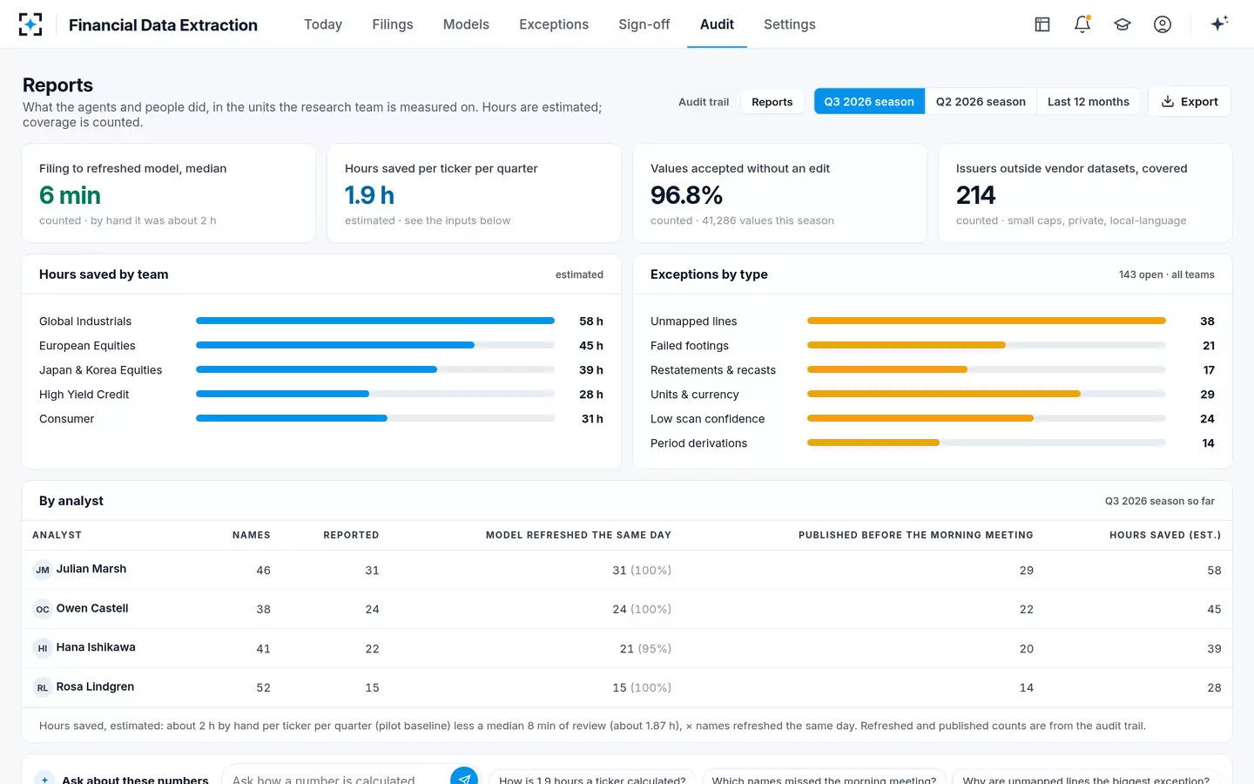Click the OC avatar for Owen Castell
Viewport: 1254px width, 784px height.
point(43,610)
